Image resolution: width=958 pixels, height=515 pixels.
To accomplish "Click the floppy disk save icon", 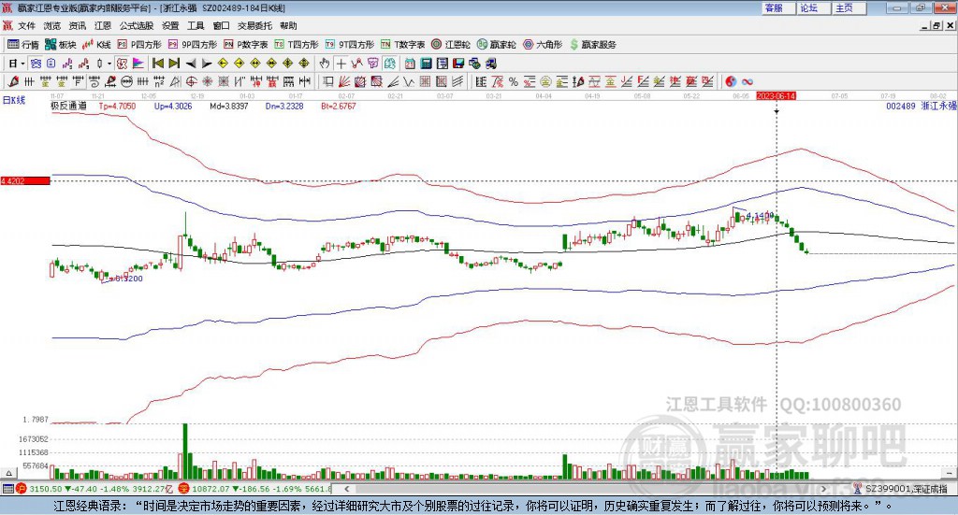I will pos(458,64).
